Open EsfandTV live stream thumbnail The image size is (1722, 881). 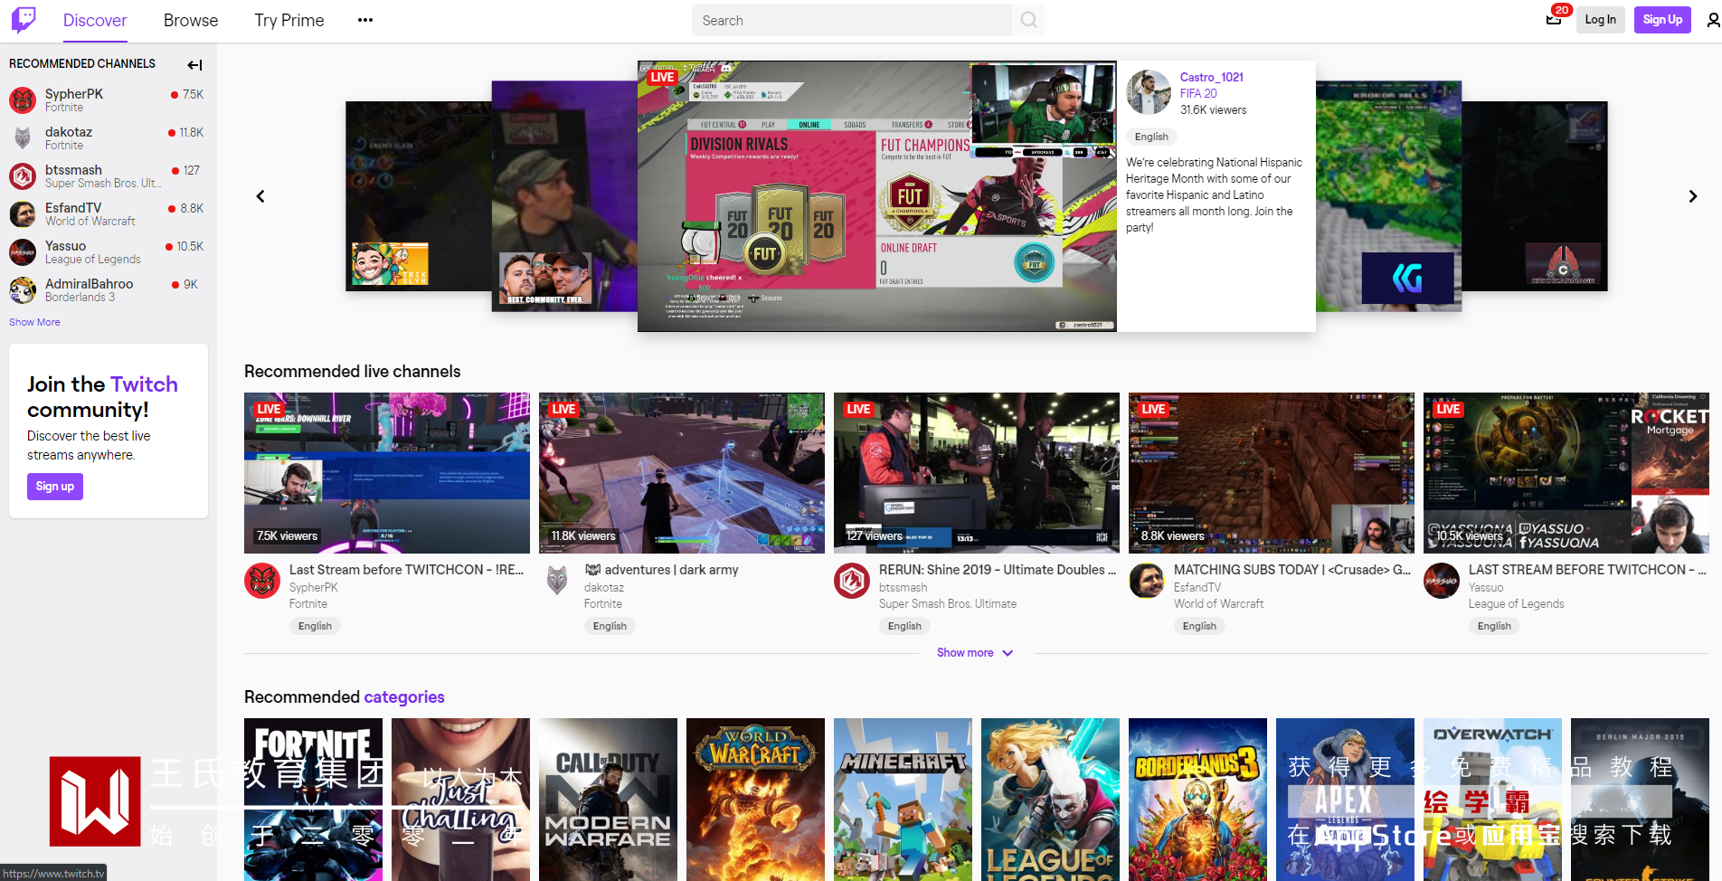pyautogui.click(x=1272, y=473)
